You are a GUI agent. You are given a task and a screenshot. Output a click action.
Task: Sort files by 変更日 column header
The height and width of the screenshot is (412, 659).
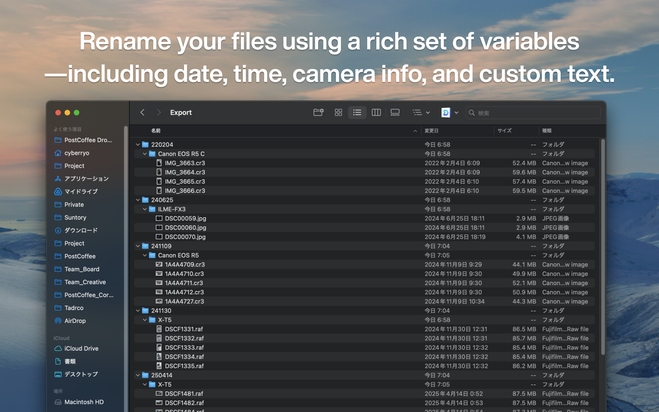pyautogui.click(x=431, y=131)
